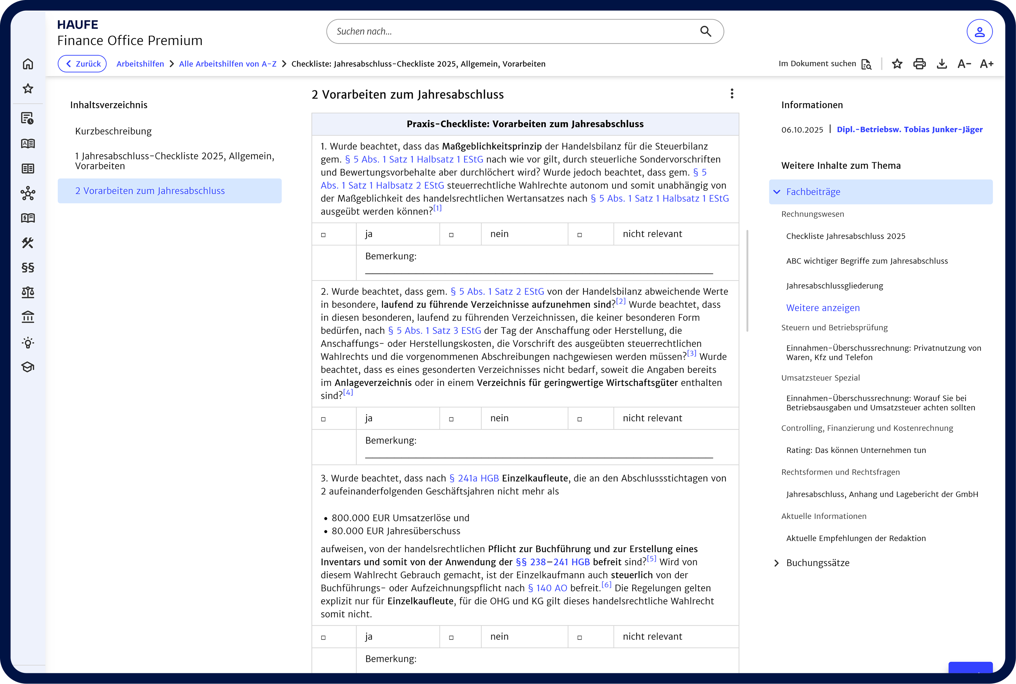Click the 'Weitere anzeigen' link
The image size is (1016, 684).
coord(823,308)
